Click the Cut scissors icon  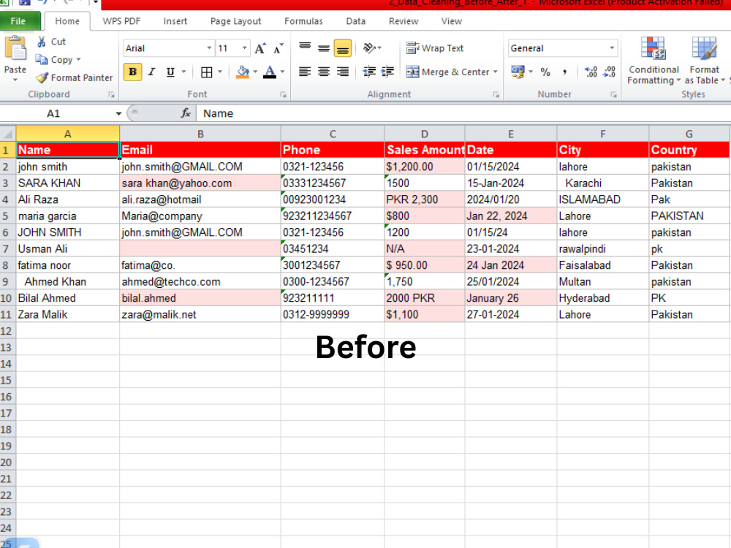(x=42, y=42)
